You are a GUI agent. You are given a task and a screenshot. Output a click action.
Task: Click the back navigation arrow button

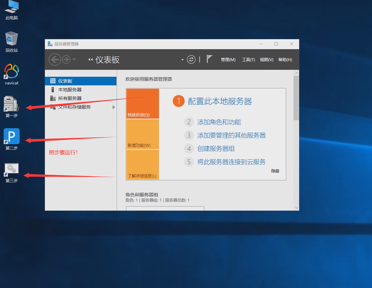[55, 59]
